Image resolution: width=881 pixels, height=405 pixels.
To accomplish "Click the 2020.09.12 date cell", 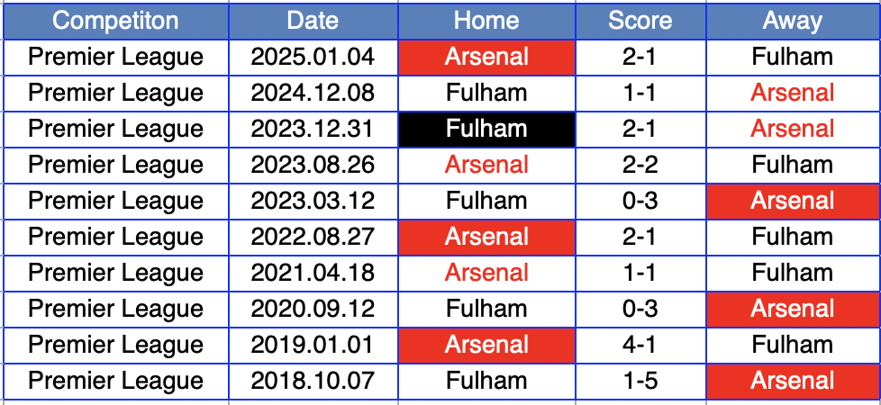I will pyautogui.click(x=313, y=309).
